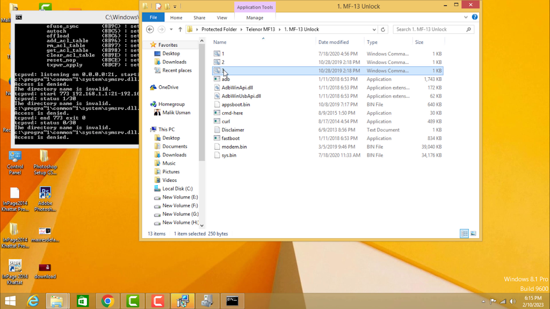
Task: Sort files by Name column header
Action: pos(220,42)
